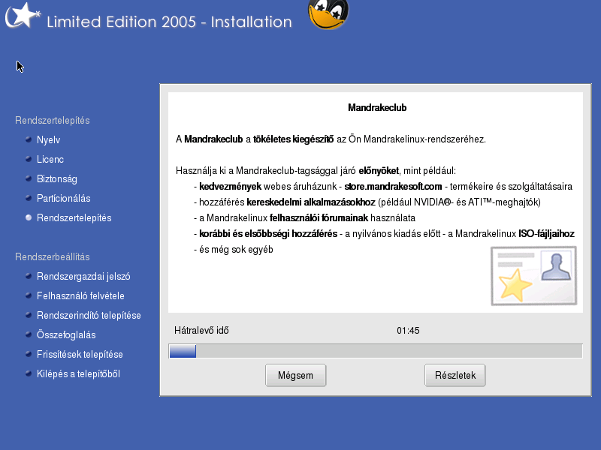This screenshot has height=450, width=601.
Task: Click the Kilépés a telepítőből bullet
Action: coord(29,373)
